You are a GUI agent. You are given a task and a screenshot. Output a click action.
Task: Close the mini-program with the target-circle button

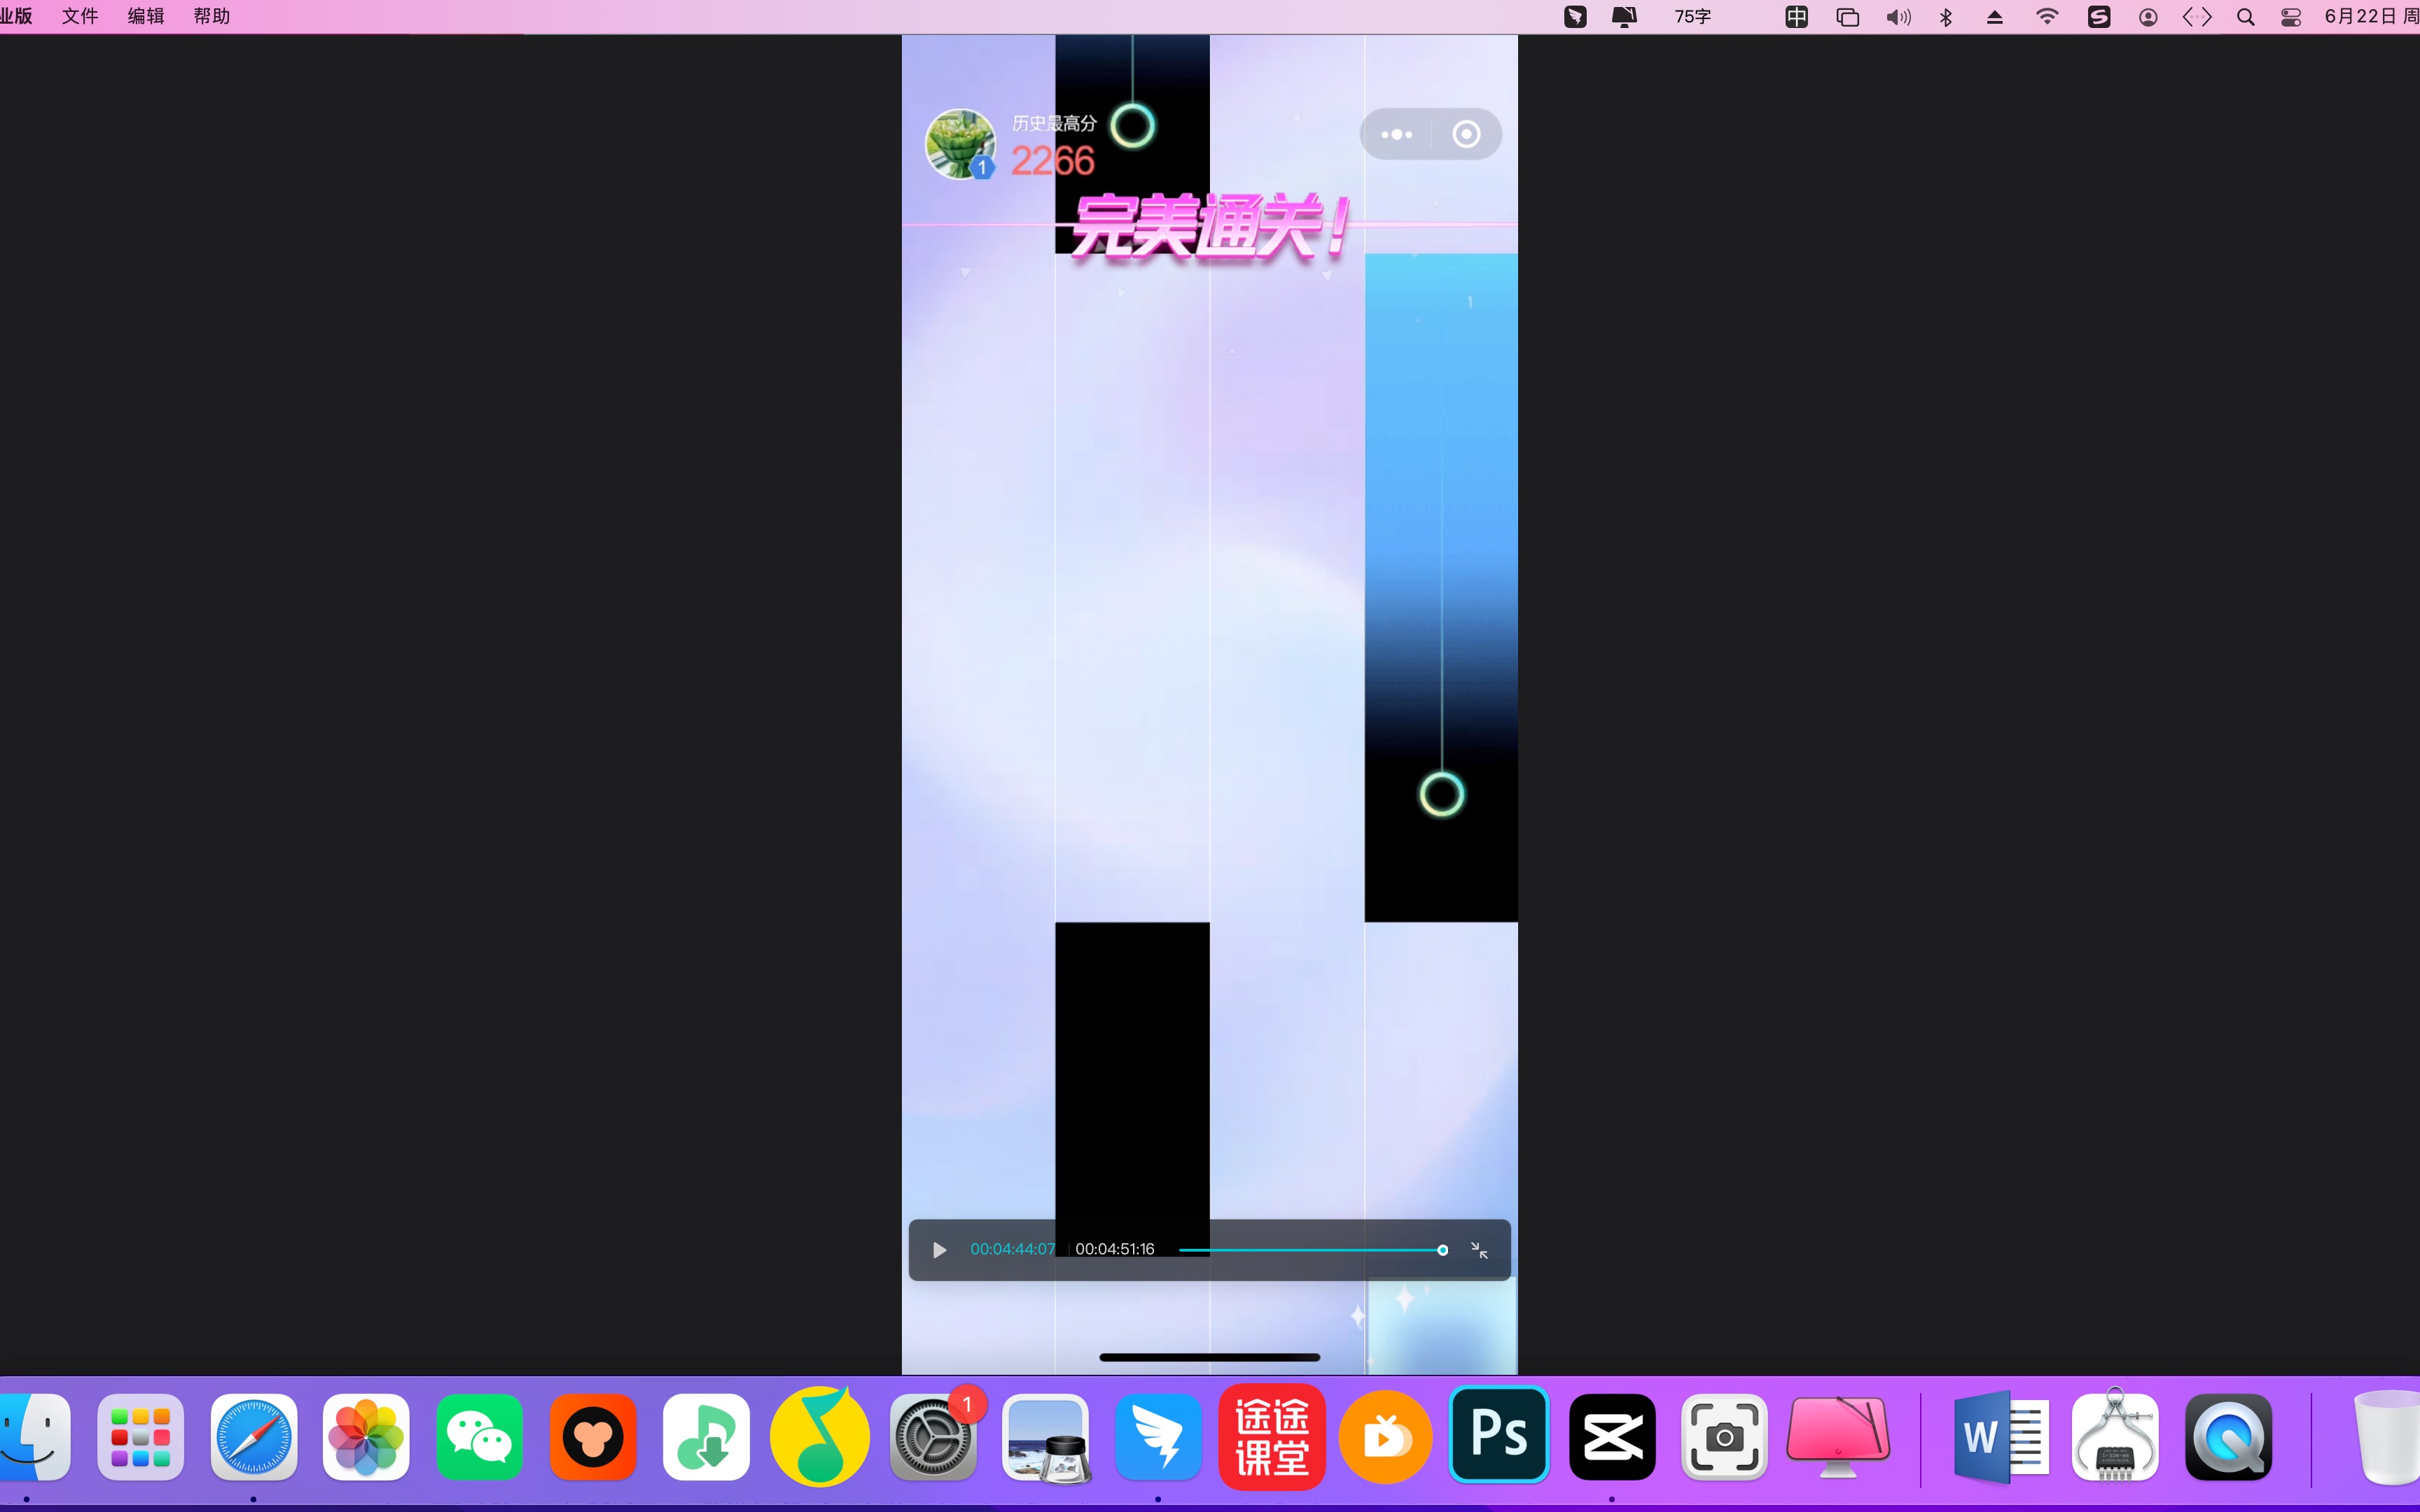point(1466,134)
